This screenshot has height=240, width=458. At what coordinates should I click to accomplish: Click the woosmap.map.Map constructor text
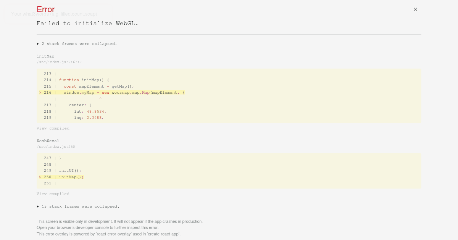coord(130,92)
